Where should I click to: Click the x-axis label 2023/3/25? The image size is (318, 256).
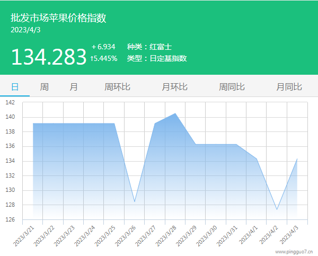click(105, 236)
